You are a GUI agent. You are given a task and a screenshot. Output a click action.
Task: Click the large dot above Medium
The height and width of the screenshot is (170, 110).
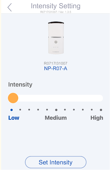tap(56, 110)
